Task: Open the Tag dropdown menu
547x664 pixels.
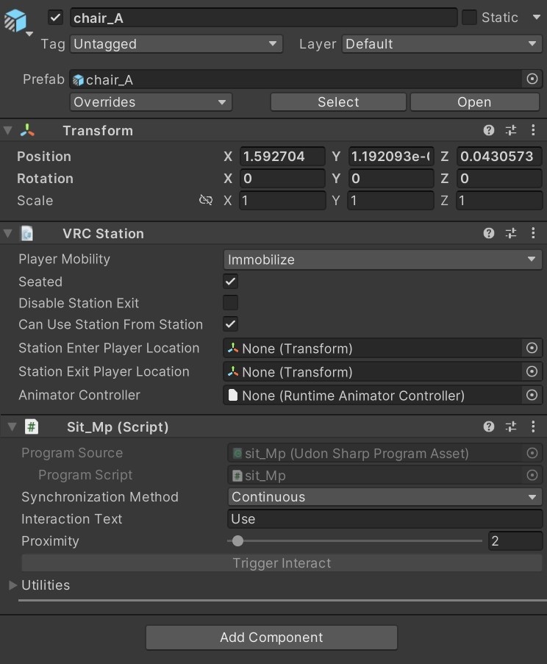Action: pyautogui.click(x=176, y=44)
